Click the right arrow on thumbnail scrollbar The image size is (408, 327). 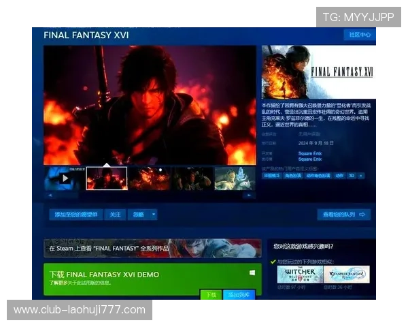[x=251, y=195]
